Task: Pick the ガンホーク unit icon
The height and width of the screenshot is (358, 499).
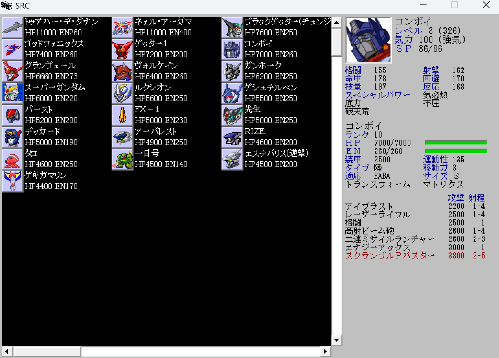Action: point(233,71)
